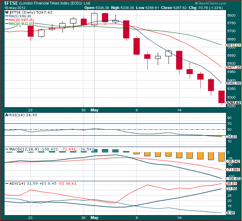The image size is (242, 221).
Task: Click the -36.542 tag on MACD axis
Action: pos(233,162)
